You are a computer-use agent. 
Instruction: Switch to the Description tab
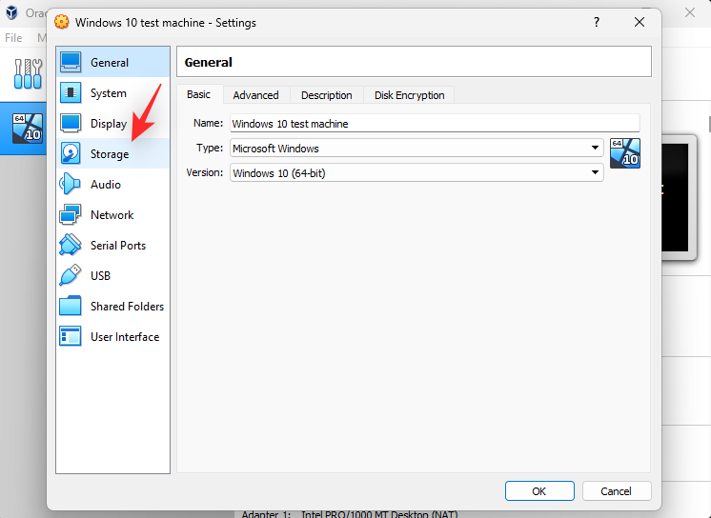pyautogui.click(x=327, y=95)
